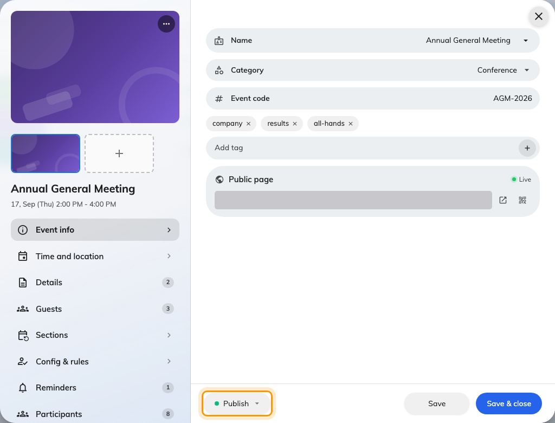Screen dimensions: 555x423
Task: Click the Config & rules person-check icon
Action: [23, 361]
